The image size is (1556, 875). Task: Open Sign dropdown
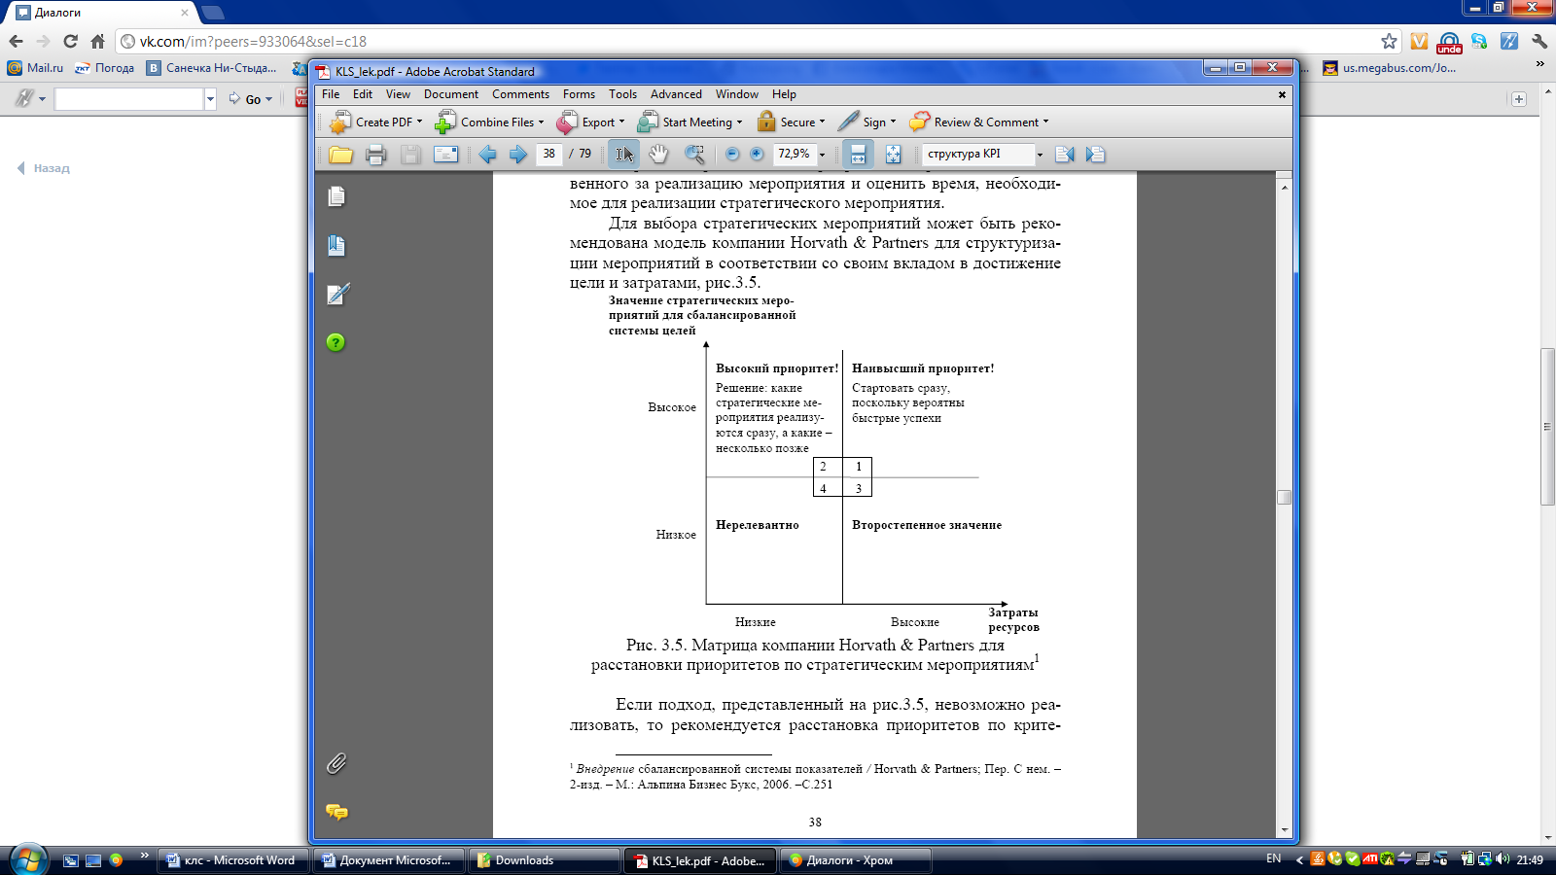[x=867, y=122]
